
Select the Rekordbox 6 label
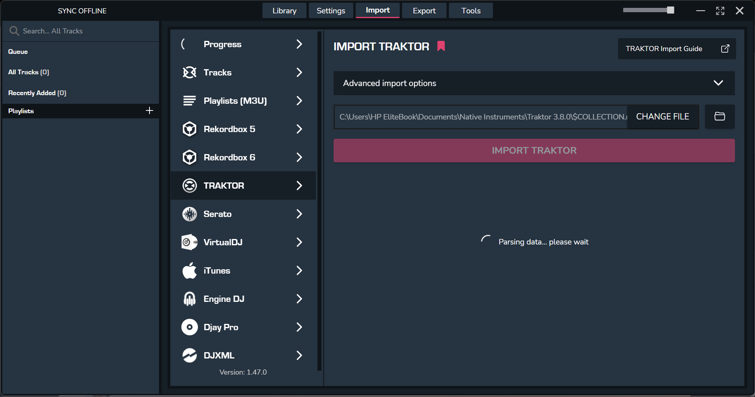[229, 157]
